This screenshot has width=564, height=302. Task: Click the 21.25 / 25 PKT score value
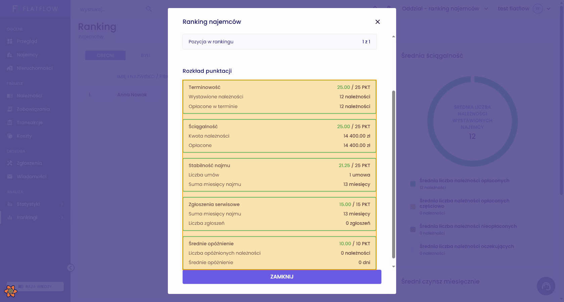[x=355, y=165]
